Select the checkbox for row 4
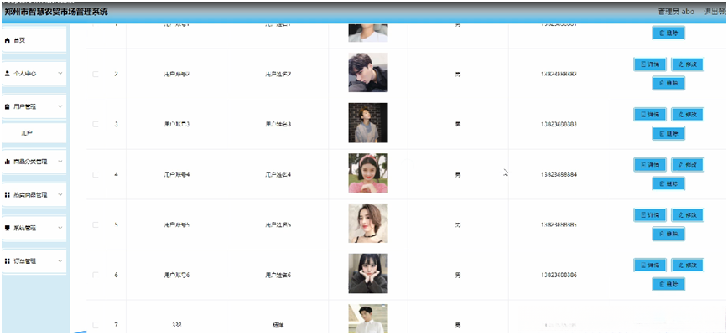This screenshot has width=728, height=335. 96,175
